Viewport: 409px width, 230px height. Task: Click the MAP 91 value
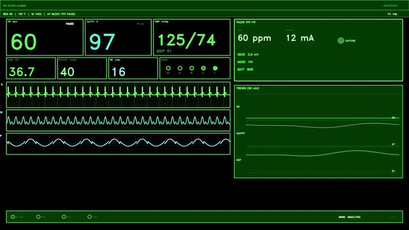click(x=164, y=51)
